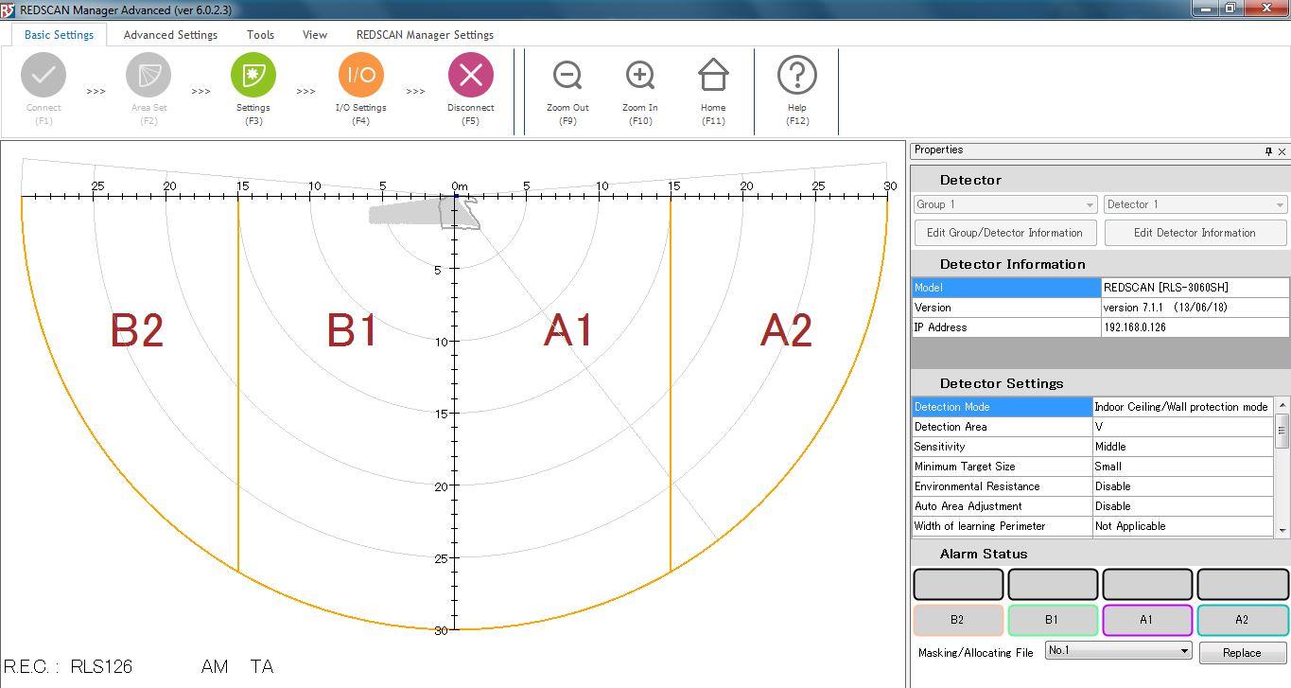Click the Settings (F3) green icon
Image resolution: width=1291 pixels, height=688 pixels.
tap(253, 76)
